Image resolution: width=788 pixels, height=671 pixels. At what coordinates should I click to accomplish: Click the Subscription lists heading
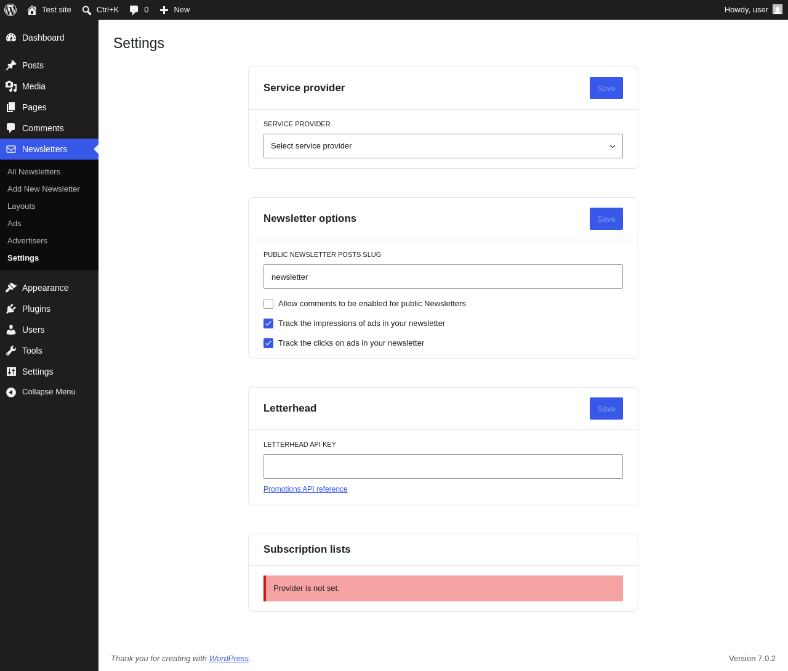tap(307, 550)
